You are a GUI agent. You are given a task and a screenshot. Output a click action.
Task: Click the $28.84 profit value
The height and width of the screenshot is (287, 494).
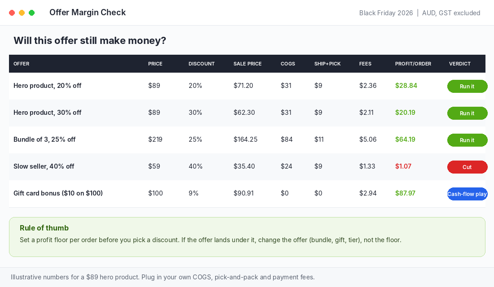406,86
